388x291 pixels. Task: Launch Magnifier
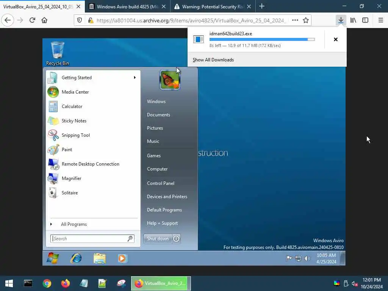pos(93,178)
